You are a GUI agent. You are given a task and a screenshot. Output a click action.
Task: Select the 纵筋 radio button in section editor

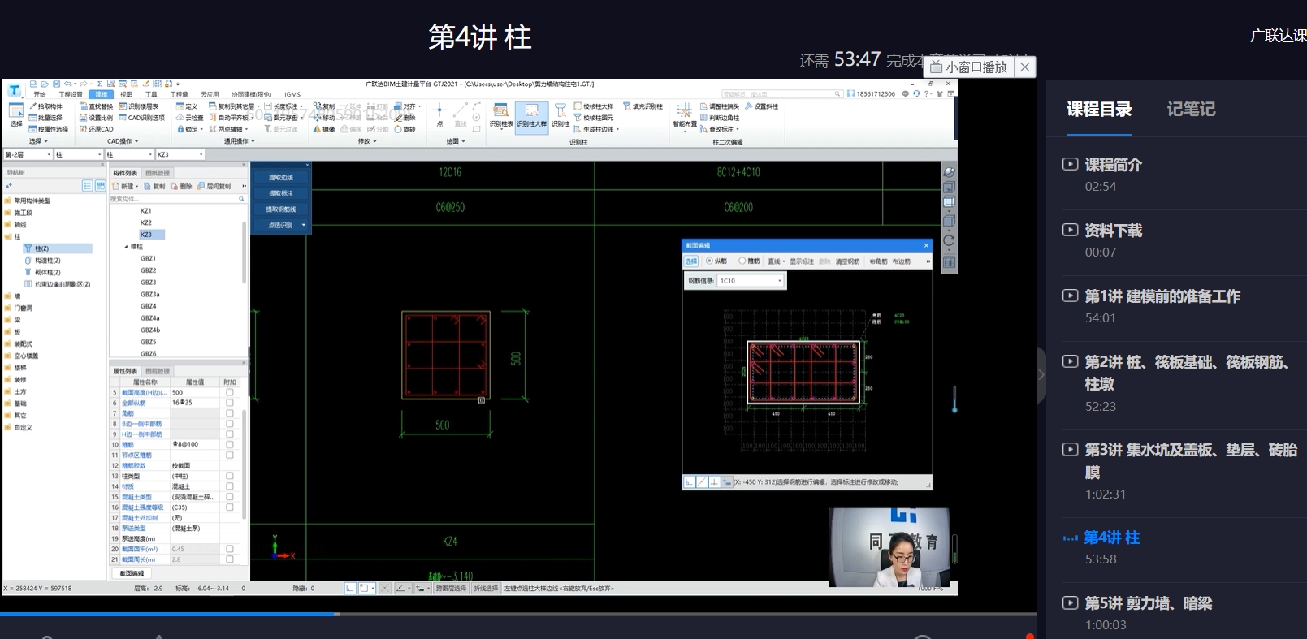[709, 261]
